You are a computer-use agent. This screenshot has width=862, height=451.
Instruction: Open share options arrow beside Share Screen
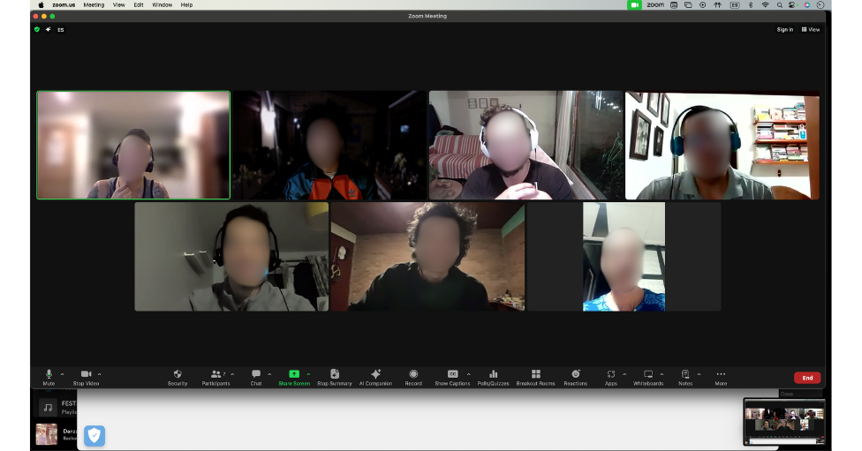point(308,374)
